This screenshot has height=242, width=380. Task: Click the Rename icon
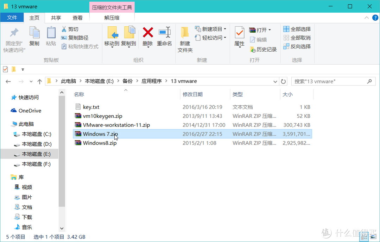pos(164,32)
